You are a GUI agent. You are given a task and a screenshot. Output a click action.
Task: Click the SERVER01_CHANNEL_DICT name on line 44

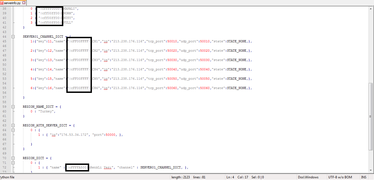pyautogui.click(x=43, y=37)
